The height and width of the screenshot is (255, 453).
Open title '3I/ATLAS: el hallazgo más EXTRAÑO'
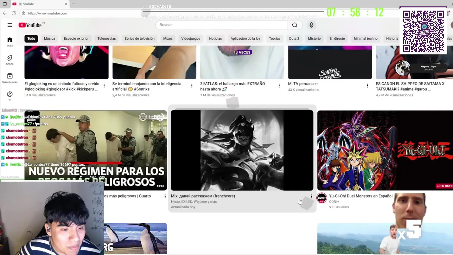click(x=233, y=86)
